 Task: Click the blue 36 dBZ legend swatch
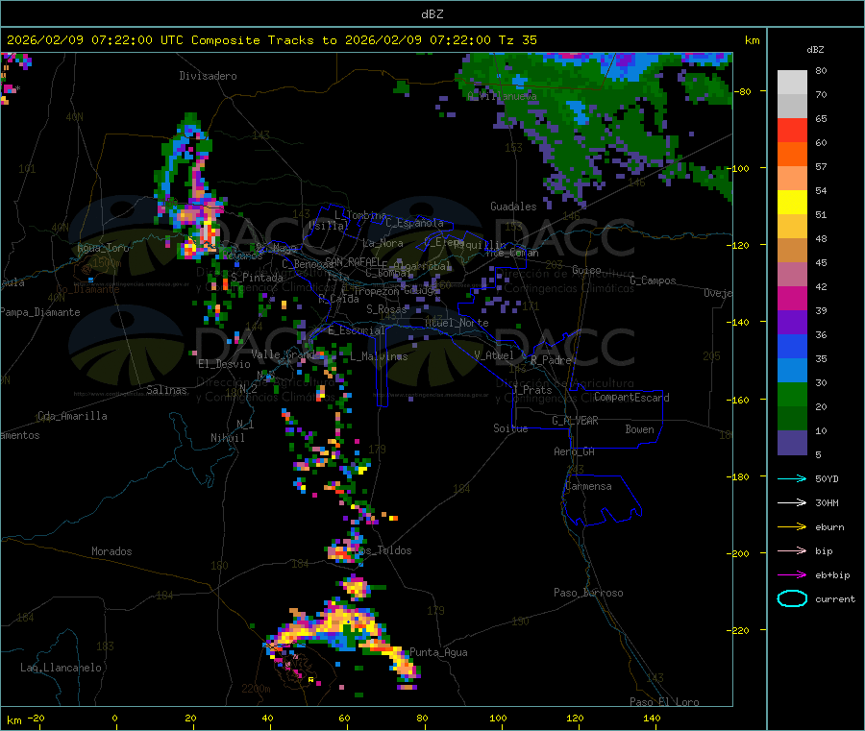[x=792, y=346]
